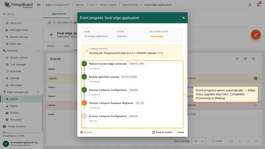
Task: Open Audit logs in sidebar
Action: [x=16, y=44]
